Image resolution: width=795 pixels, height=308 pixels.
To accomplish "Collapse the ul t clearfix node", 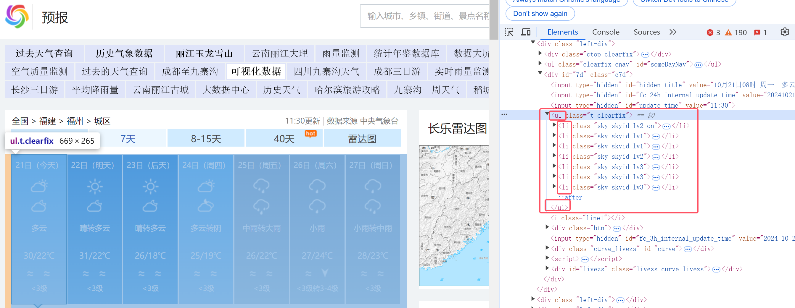I will click(547, 114).
